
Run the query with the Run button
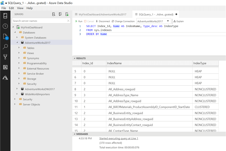coord(79,21)
